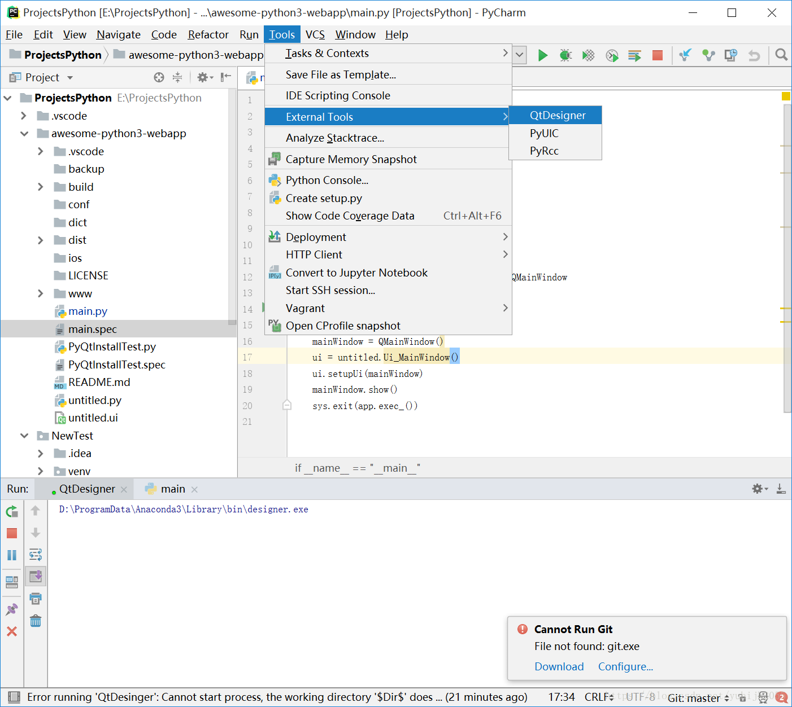Open Python Console menu entry

(x=388, y=180)
